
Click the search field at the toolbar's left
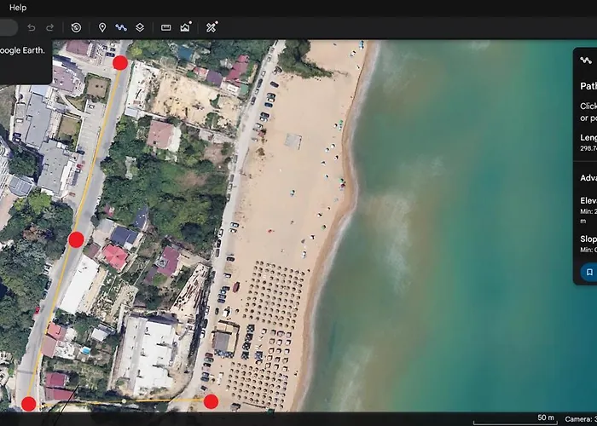[9, 27]
